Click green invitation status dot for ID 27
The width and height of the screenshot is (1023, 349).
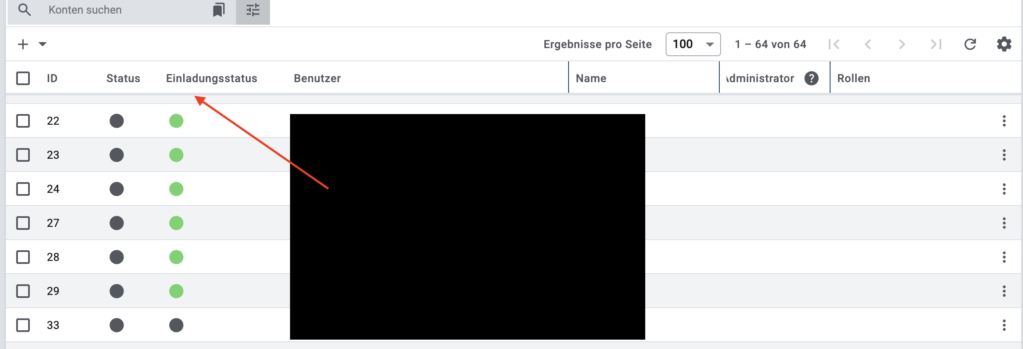click(176, 223)
